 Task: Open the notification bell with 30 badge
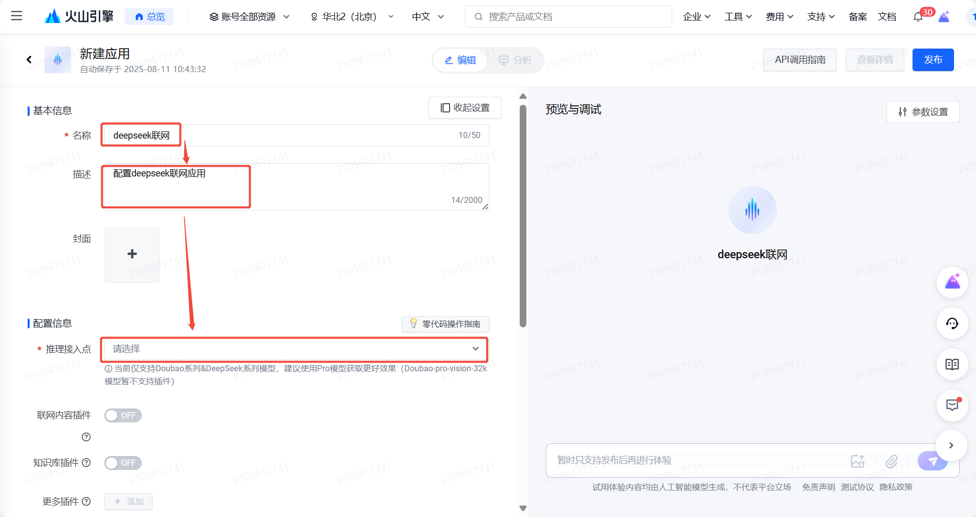point(919,16)
